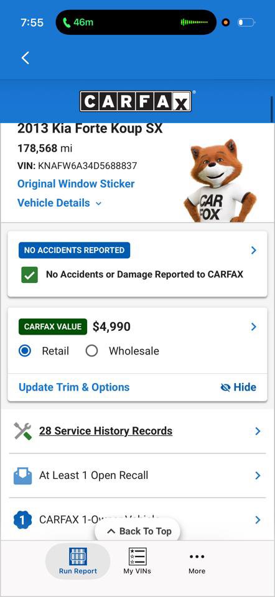Screen dimensions: 275x597
Task: Tap the Back To Top button
Action: (137, 530)
